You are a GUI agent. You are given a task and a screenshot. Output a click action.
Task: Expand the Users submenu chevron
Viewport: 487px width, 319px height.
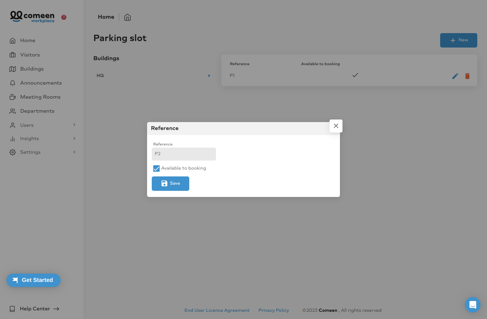(x=74, y=125)
